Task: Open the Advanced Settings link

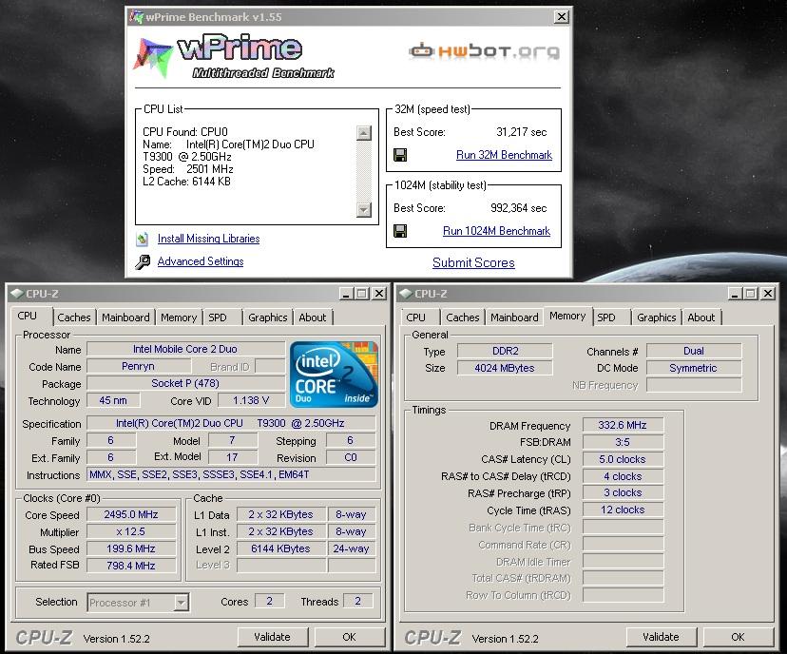Action: click(201, 261)
